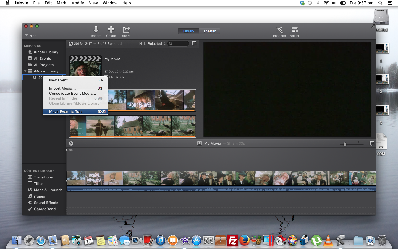The height and width of the screenshot is (249, 398).
Task: Open the Window menu
Action: 110,3
